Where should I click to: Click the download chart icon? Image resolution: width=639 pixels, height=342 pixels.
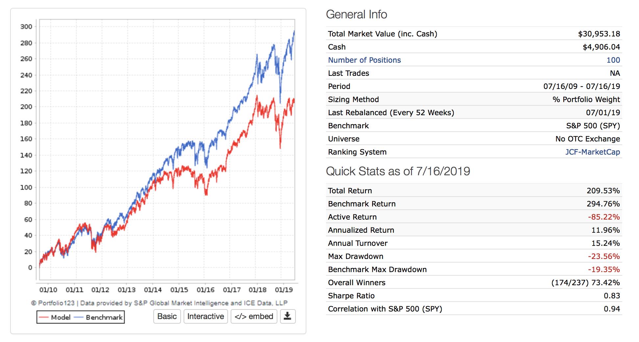pyautogui.click(x=288, y=316)
